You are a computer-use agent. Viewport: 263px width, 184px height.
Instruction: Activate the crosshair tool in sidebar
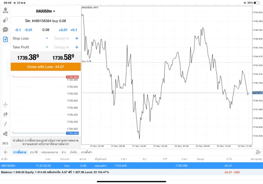point(6,105)
